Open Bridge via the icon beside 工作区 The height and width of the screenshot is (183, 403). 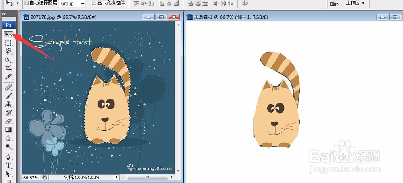coord(334,3)
